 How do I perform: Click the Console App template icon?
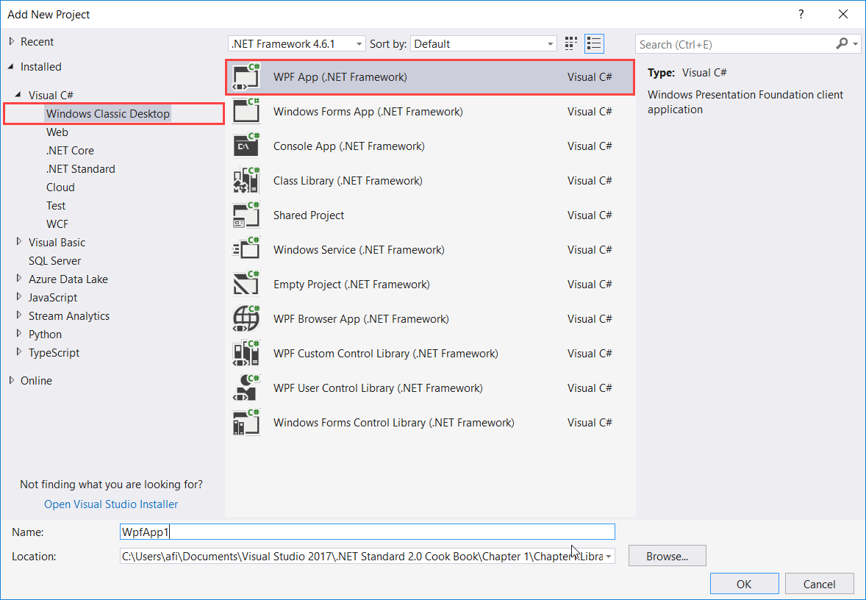coord(246,146)
